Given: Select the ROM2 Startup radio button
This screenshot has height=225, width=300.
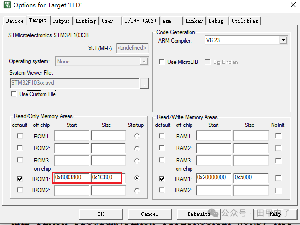Looking at the screenshot, I should tap(136, 148).
